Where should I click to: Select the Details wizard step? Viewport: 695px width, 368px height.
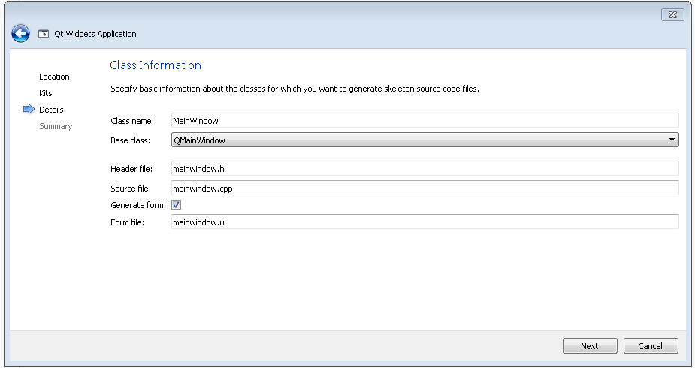[x=51, y=110]
